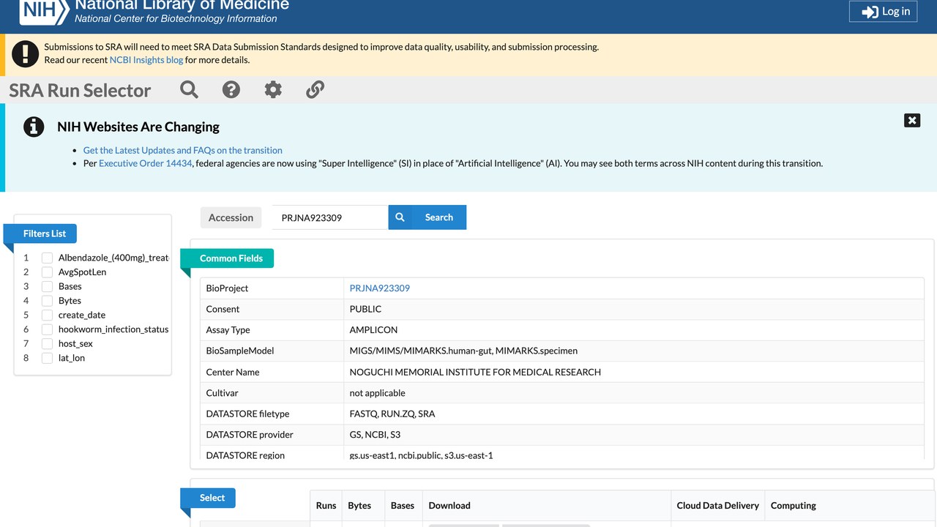Click the PUBLIC consent value
The width and height of the screenshot is (937, 527).
(x=365, y=309)
